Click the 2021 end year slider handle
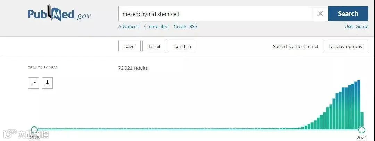 (362, 130)
